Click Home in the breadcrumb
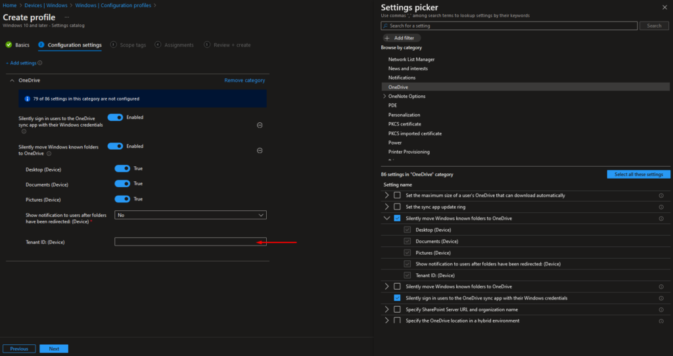Viewport: 673px width, 356px height. [x=9, y=5]
